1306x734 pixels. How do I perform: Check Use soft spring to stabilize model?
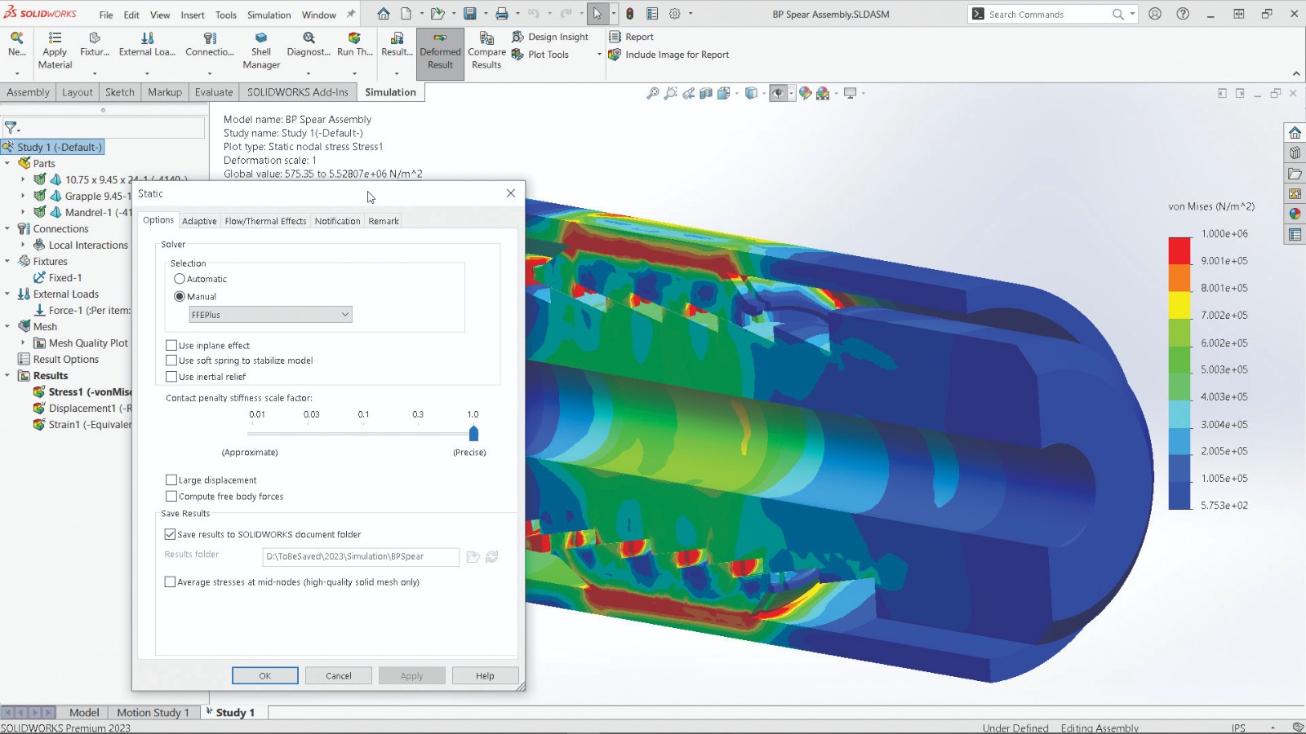coord(171,360)
